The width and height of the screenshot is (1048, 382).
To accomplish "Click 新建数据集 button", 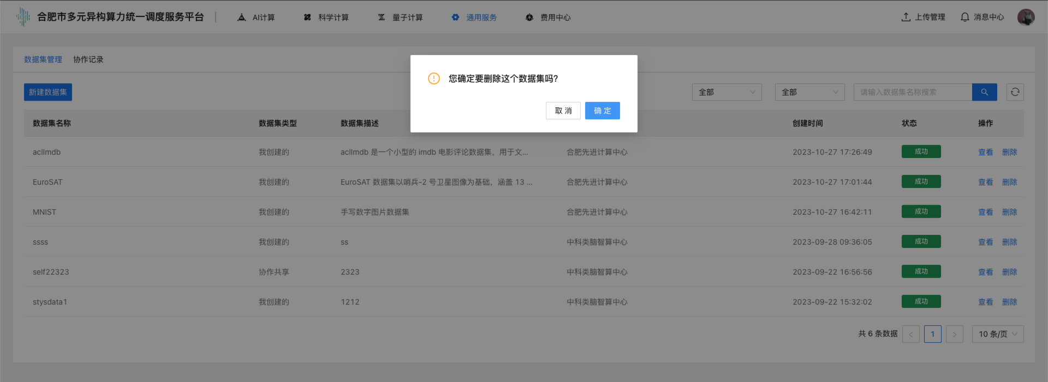I will [48, 92].
